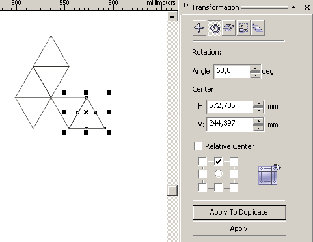Close the Transformation docker

[x=307, y=7]
